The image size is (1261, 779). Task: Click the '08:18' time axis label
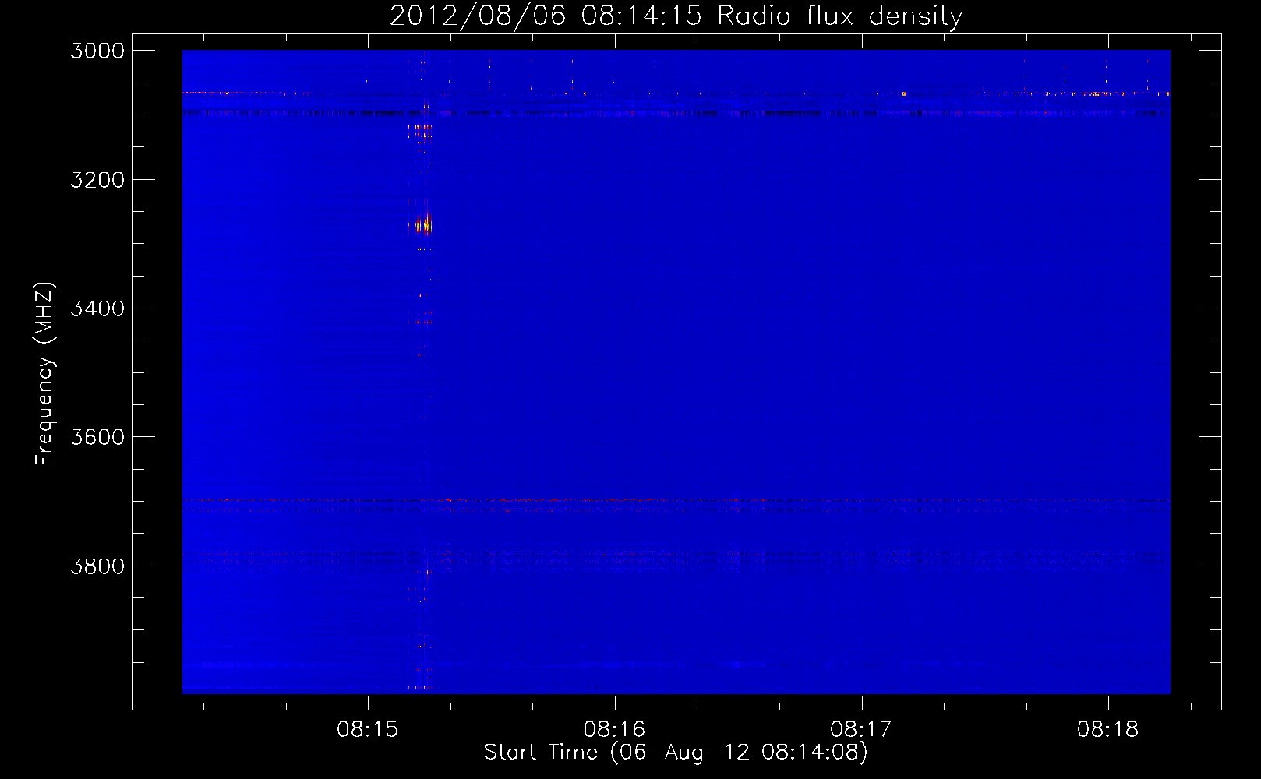(x=1107, y=730)
